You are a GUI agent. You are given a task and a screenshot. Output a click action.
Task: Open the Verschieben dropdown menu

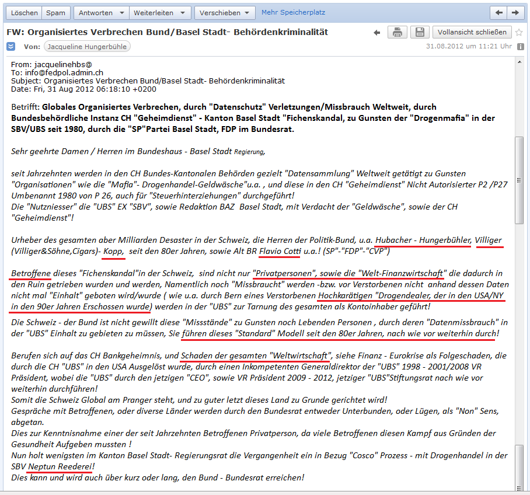click(x=225, y=12)
